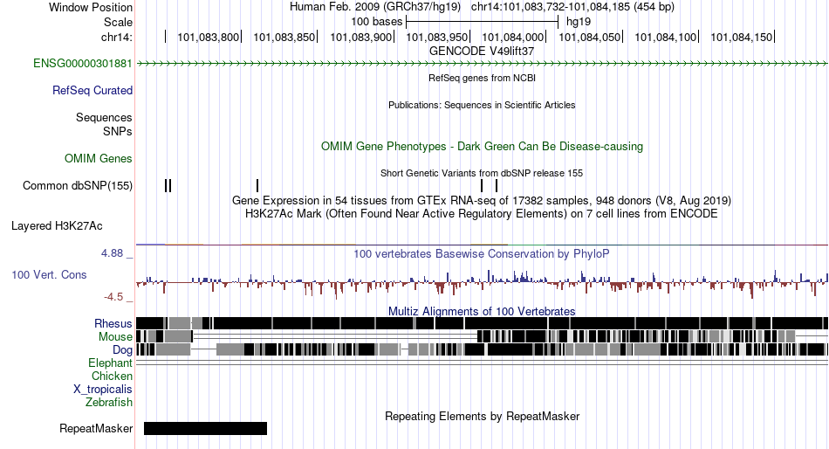
Task: Click the 101,084,150 ruler position
Action: coord(741,37)
